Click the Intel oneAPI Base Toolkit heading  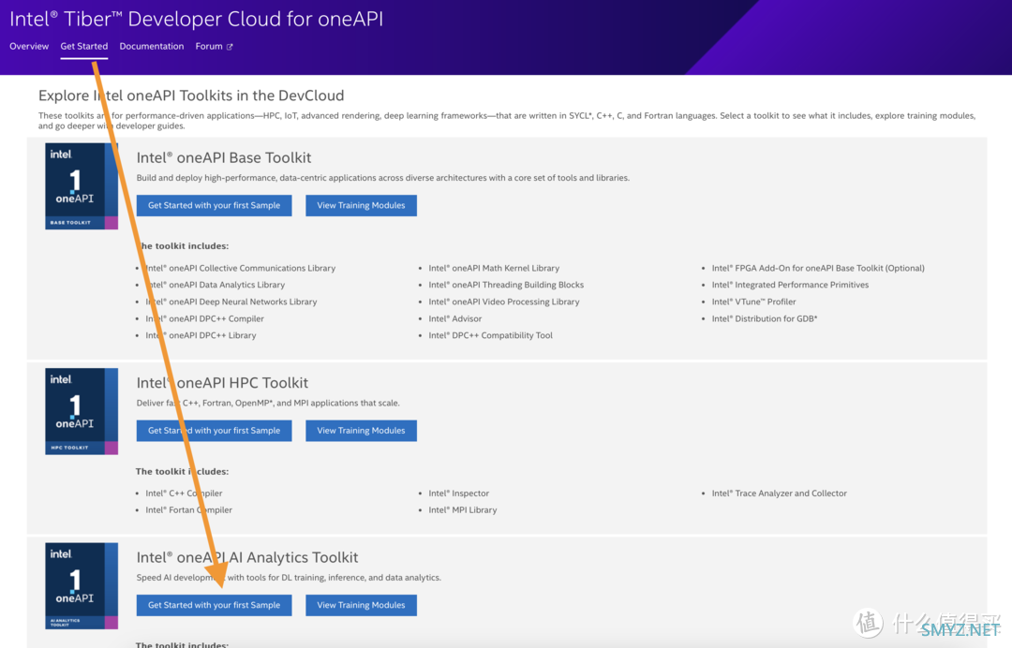click(x=224, y=158)
